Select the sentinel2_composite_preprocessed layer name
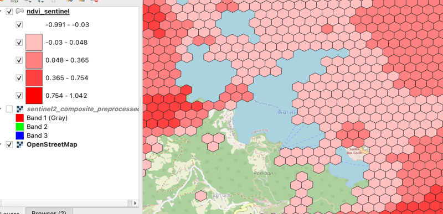 click(83, 109)
